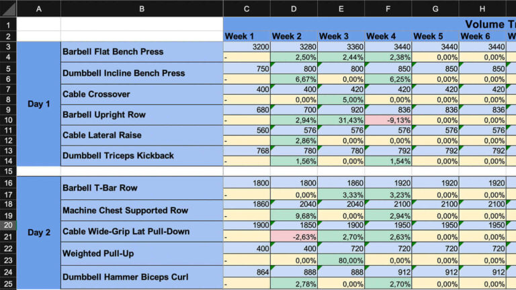Select row 10 header
The height and width of the screenshot is (290, 516).
(7, 120)
